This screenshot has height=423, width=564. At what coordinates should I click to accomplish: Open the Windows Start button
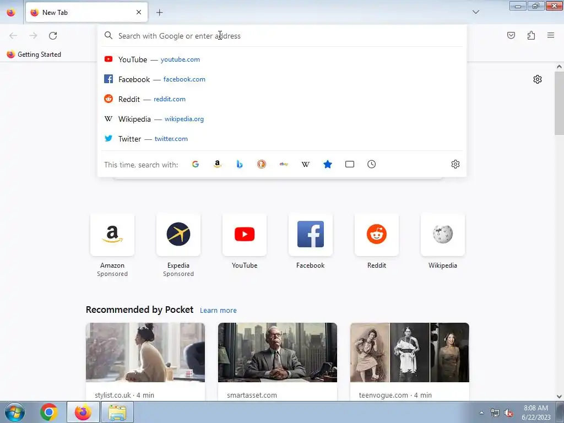coord(15,412)
